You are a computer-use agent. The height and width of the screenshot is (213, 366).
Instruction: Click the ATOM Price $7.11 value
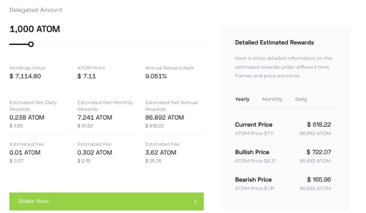[86, 76]
